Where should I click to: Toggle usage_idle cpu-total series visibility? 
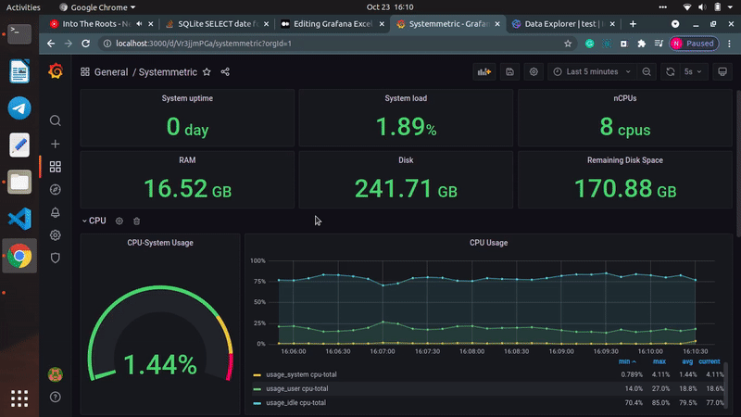[x=295, y=403]
